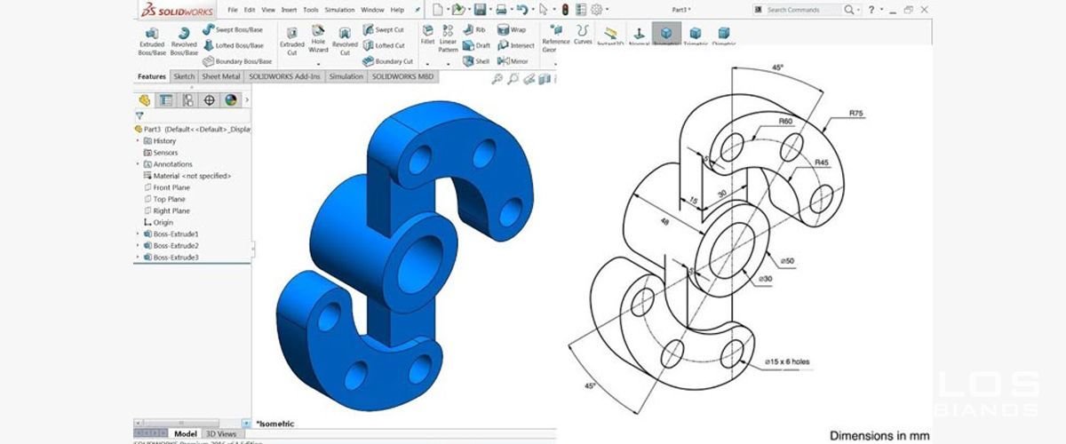Choose the Shell feature

pyautogui.click(x=476, y=61)
